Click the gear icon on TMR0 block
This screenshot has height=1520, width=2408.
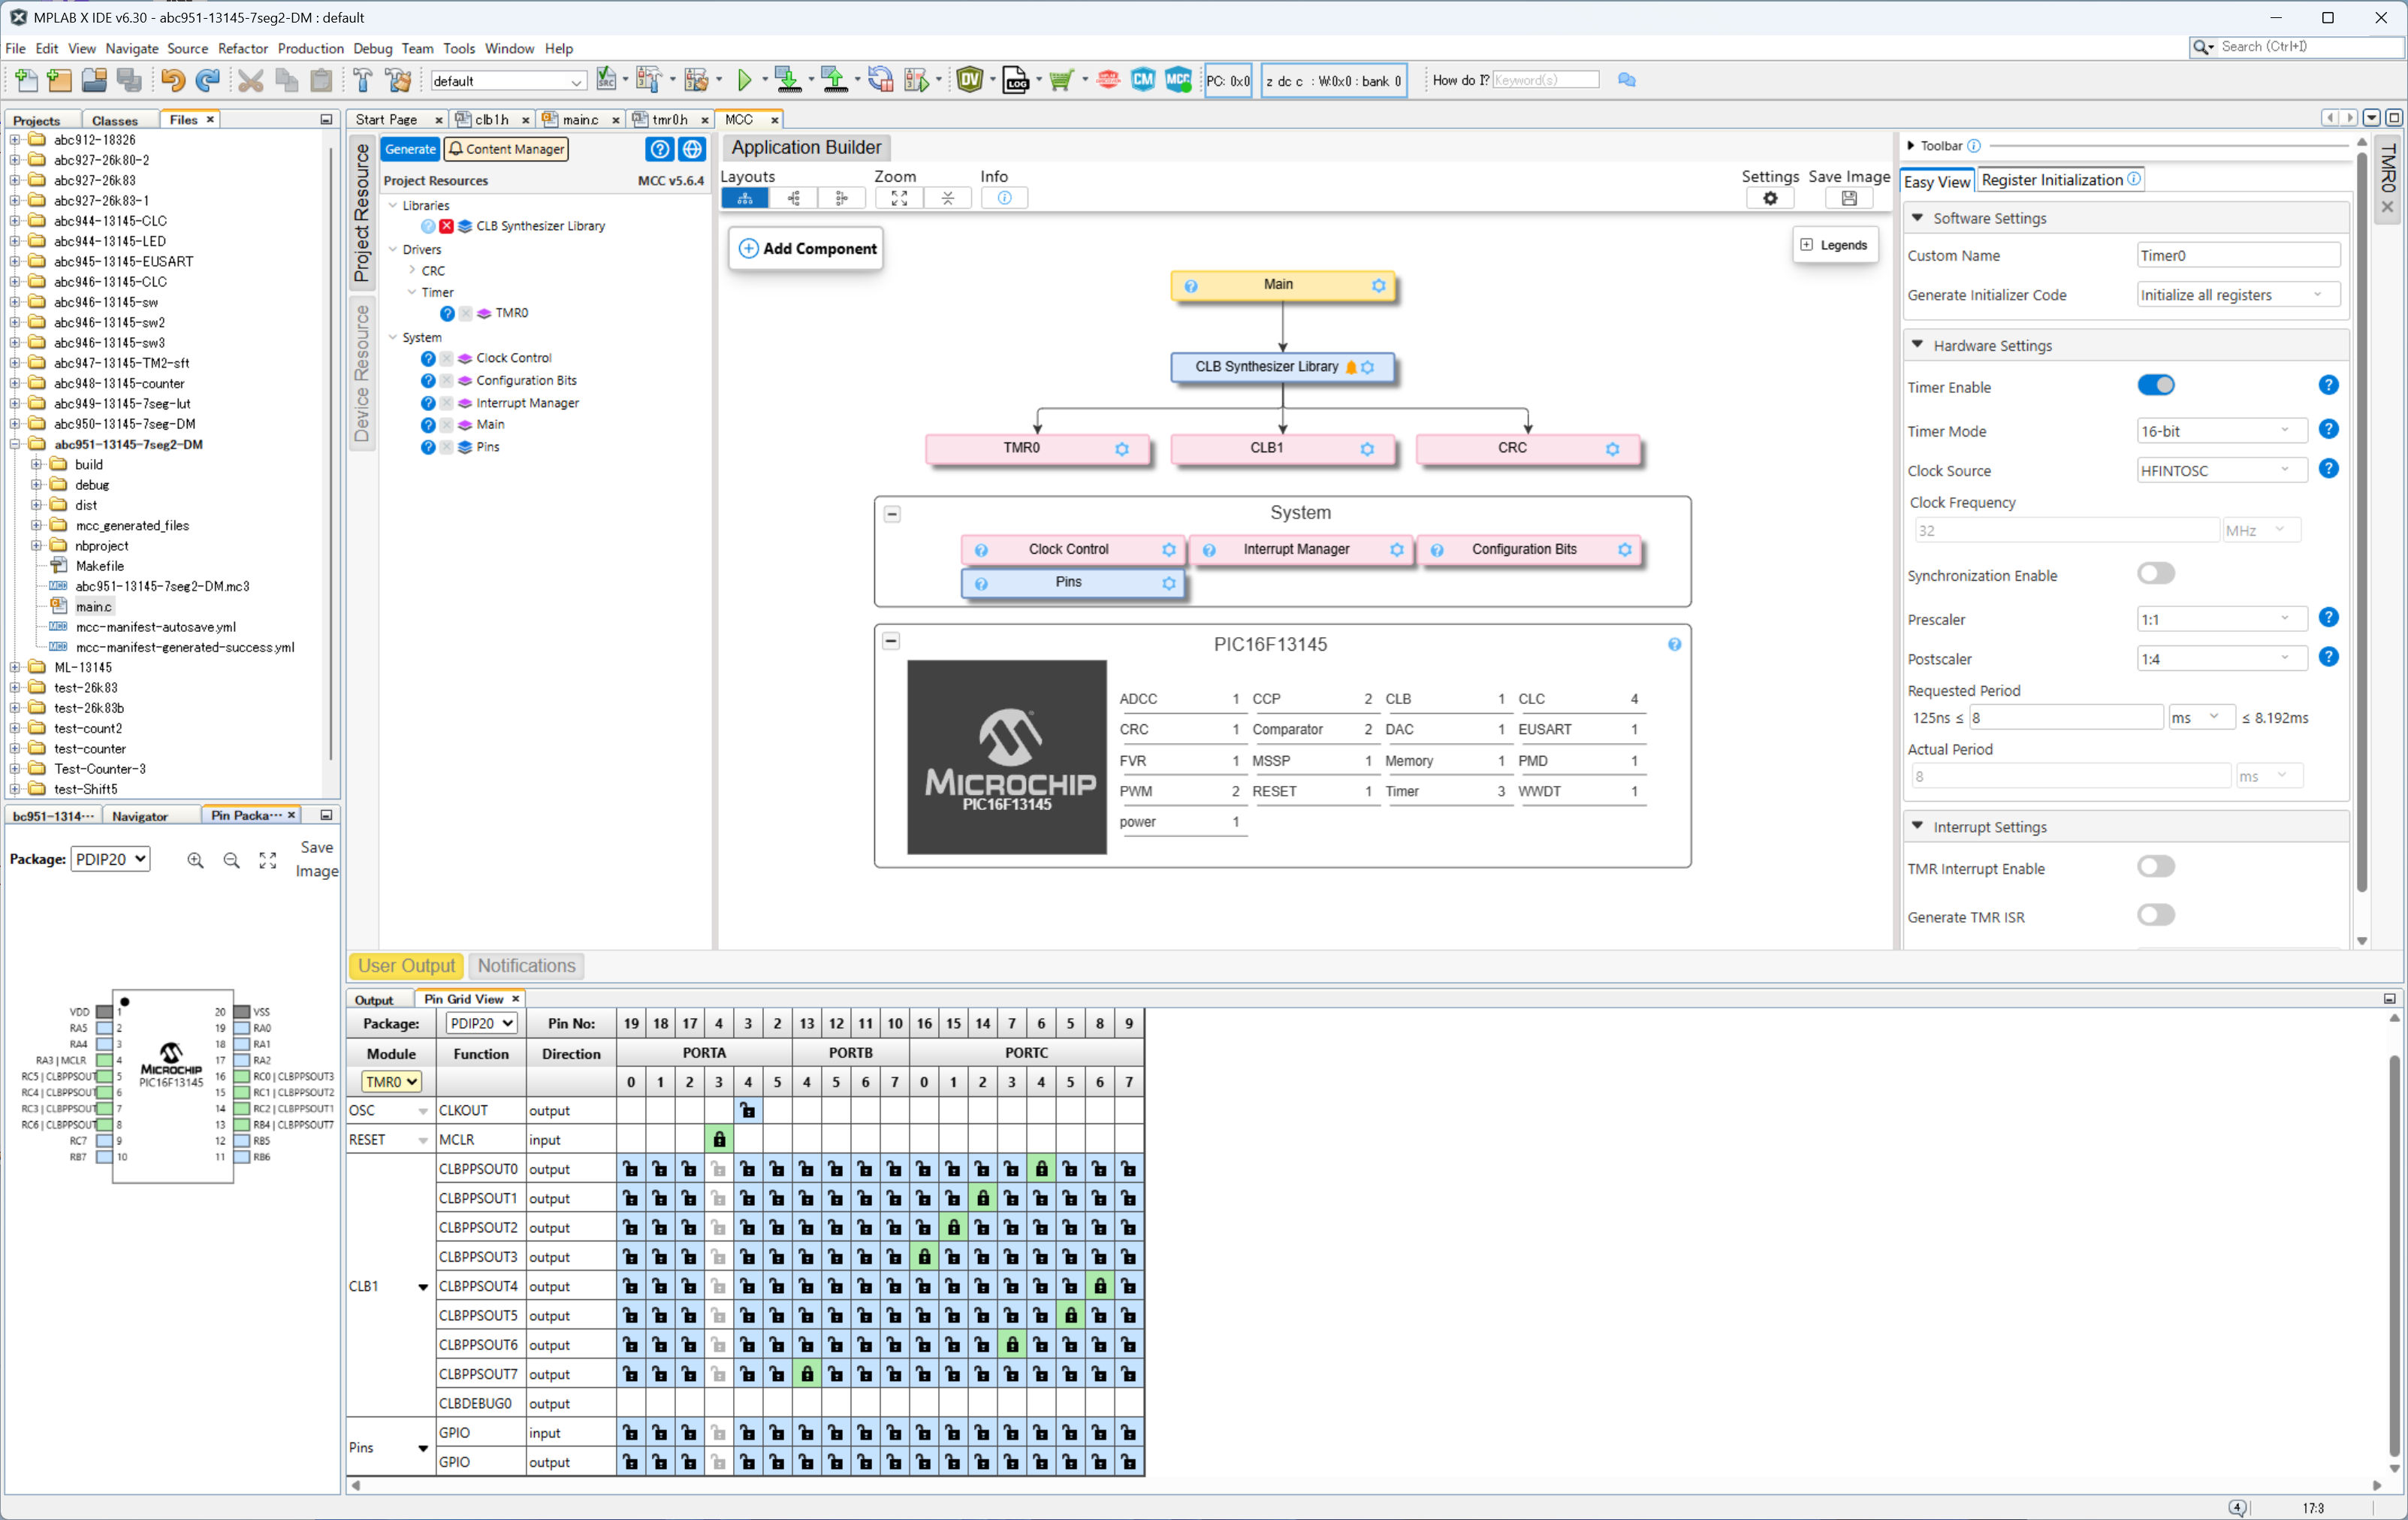tap(1122, 449)
